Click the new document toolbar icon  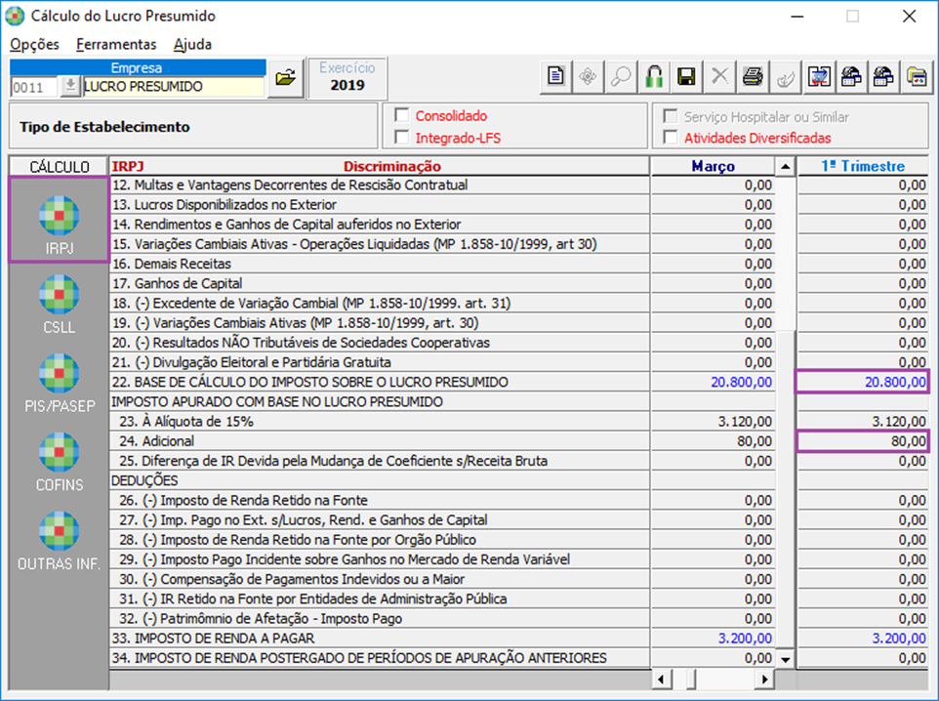click(555, 77)
